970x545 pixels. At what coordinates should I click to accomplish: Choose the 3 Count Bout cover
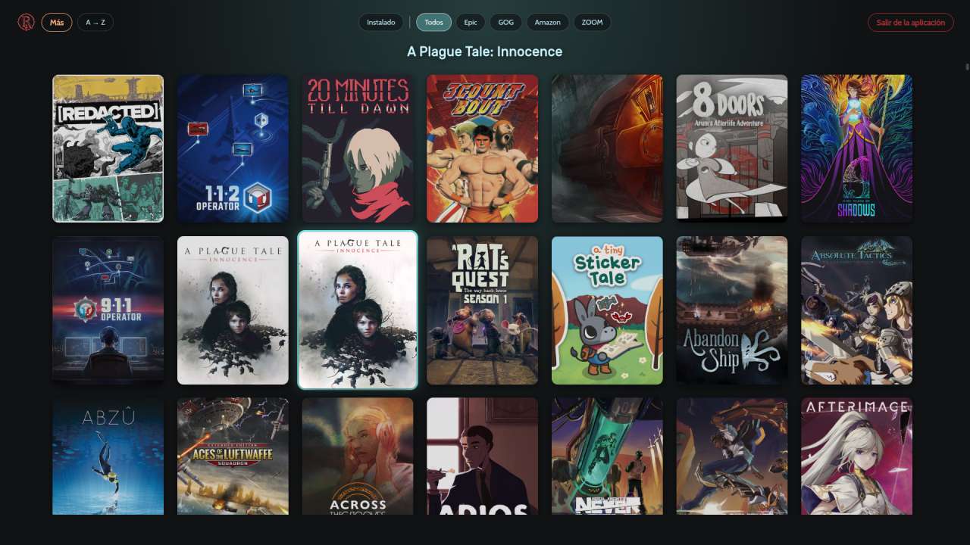click(482, 148)
